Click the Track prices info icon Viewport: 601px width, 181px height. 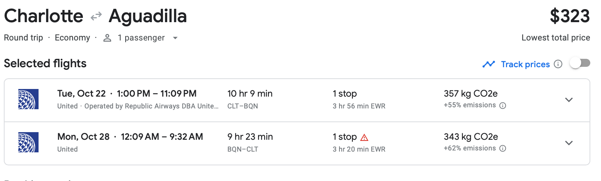[x=558, y=64]
